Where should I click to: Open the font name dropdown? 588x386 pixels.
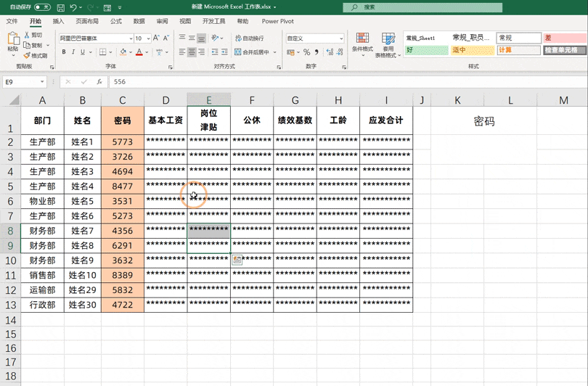click(x=131, y=38)
